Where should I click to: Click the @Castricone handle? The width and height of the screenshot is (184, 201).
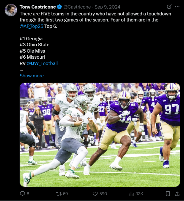77,7
